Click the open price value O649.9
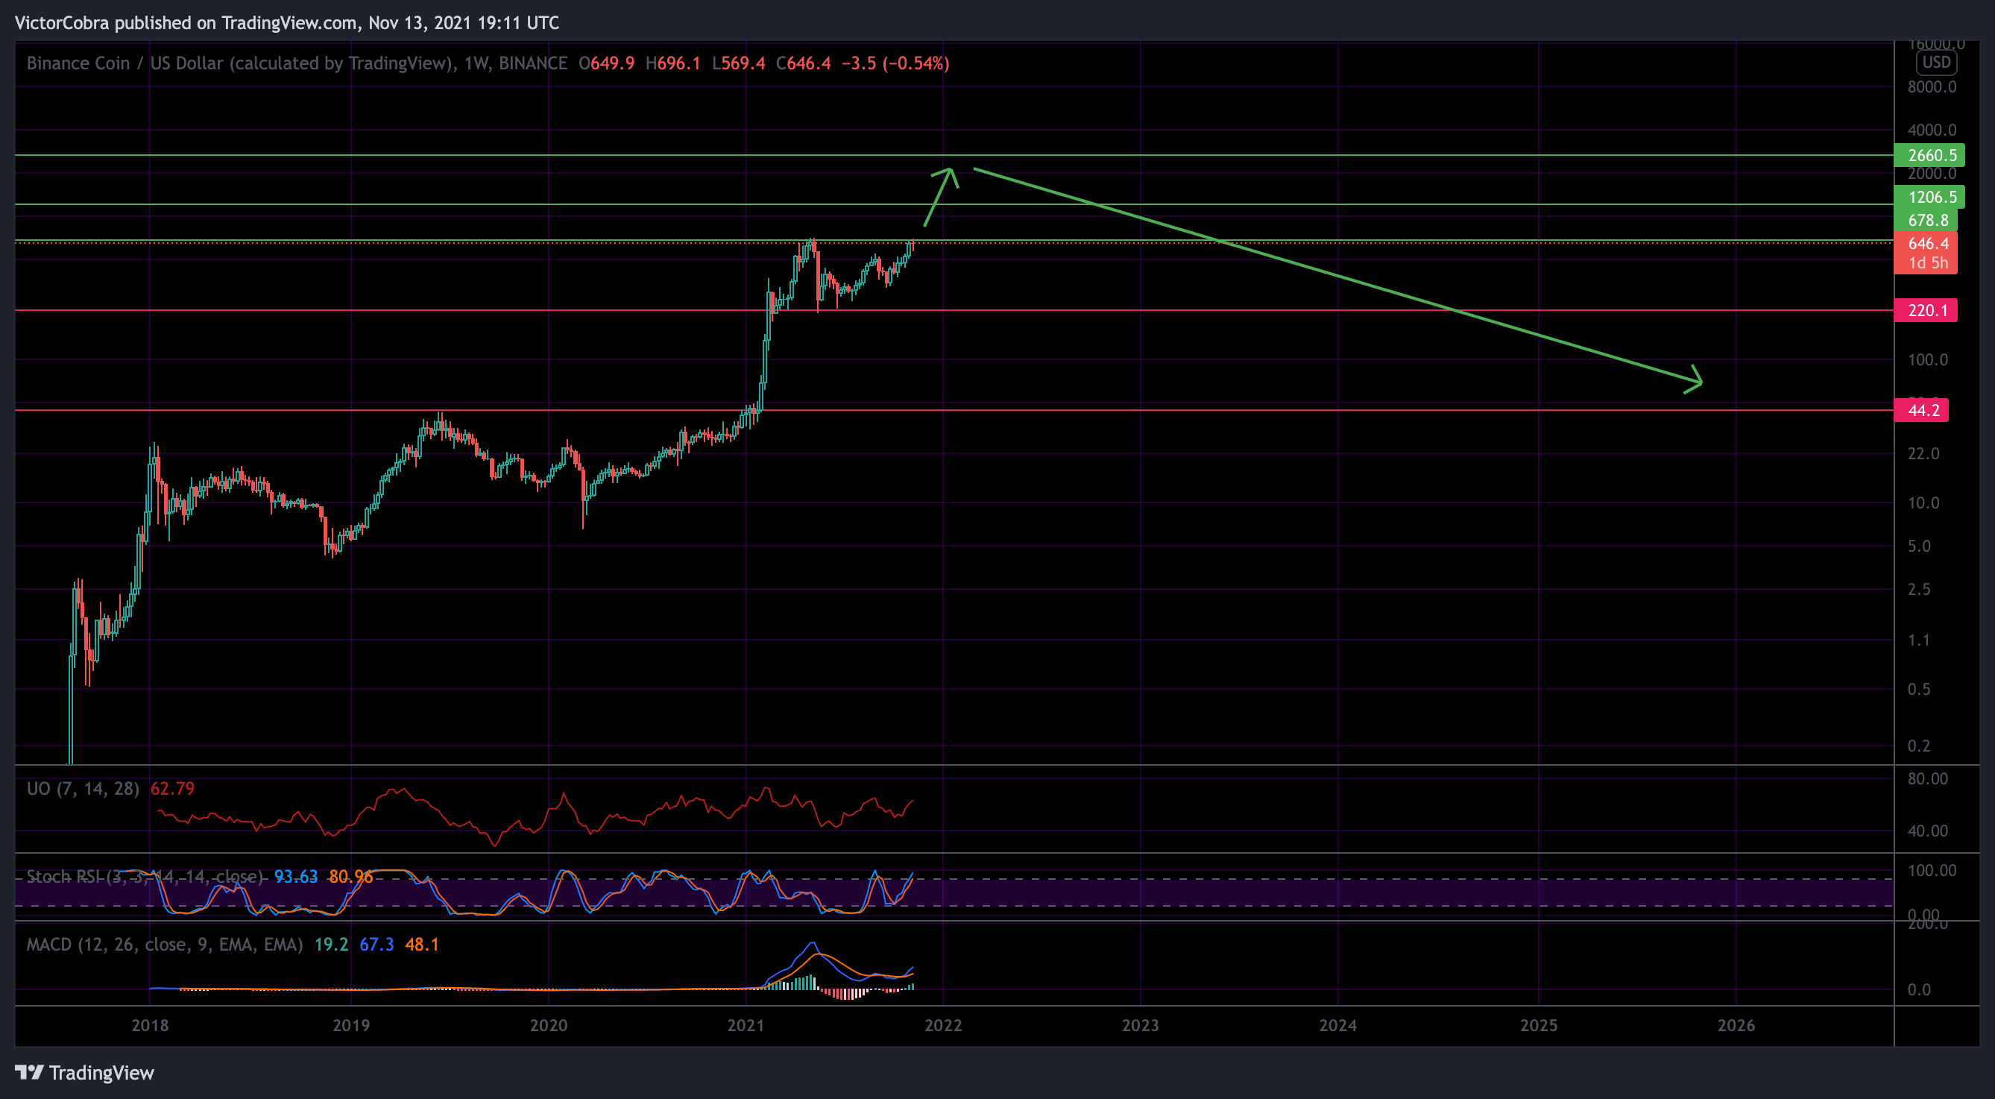 (606, 63)
